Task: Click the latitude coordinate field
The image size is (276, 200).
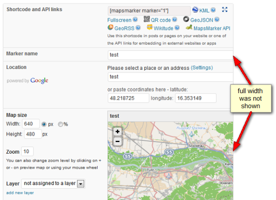Action: tap(128, 98)
